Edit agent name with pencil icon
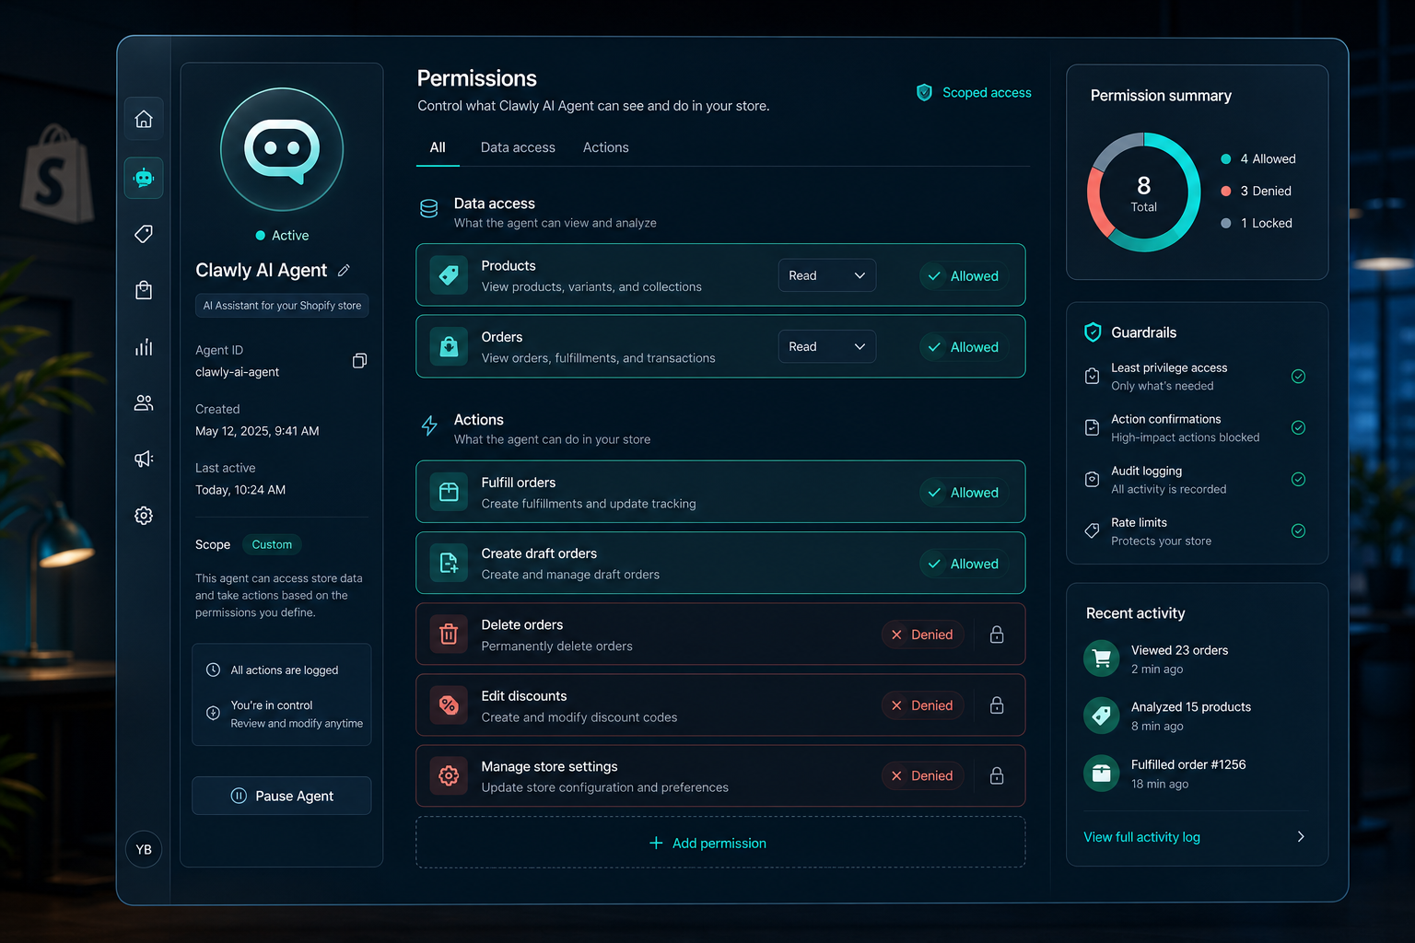Screen dimensions: 1415x943 point(344,271)
